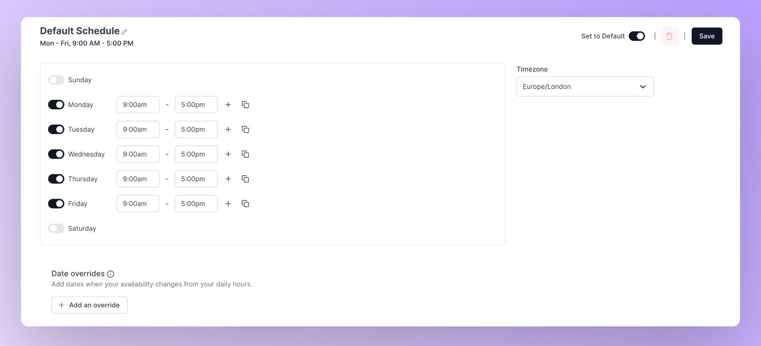This screenshot has height=346, width=761.
Task: Copy Monday's times to other days
Action: [245, 105]
